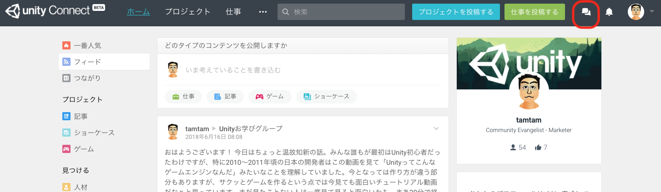Select フィード in the sidebar
661x192 pixels.
[104, 62]
